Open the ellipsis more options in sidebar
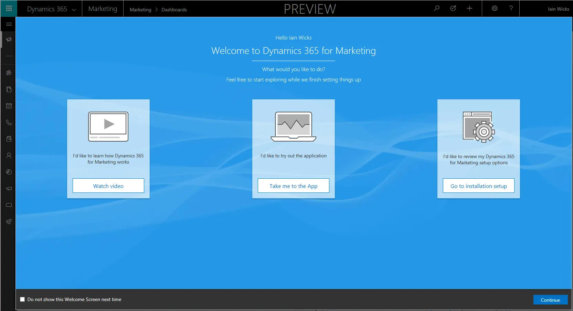The height and width of the screenshot is (311, 573). [9, 56]
